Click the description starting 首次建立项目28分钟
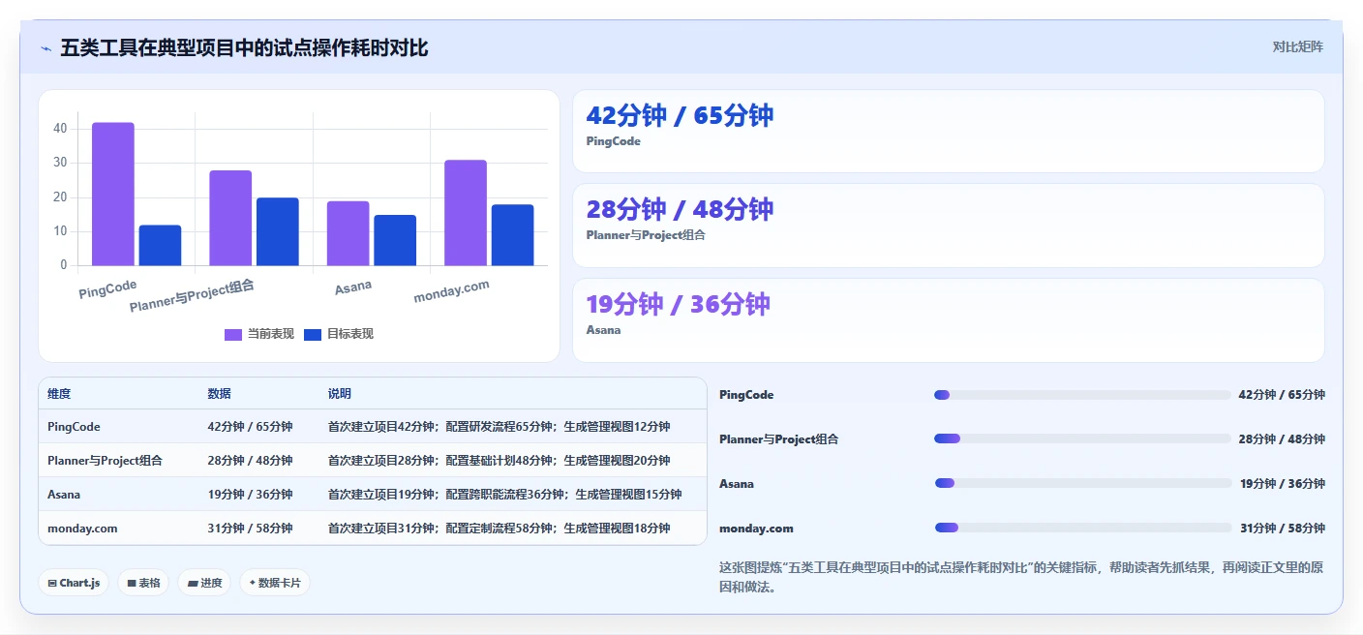The image size is (1363, 635). [x=499, y=461]
